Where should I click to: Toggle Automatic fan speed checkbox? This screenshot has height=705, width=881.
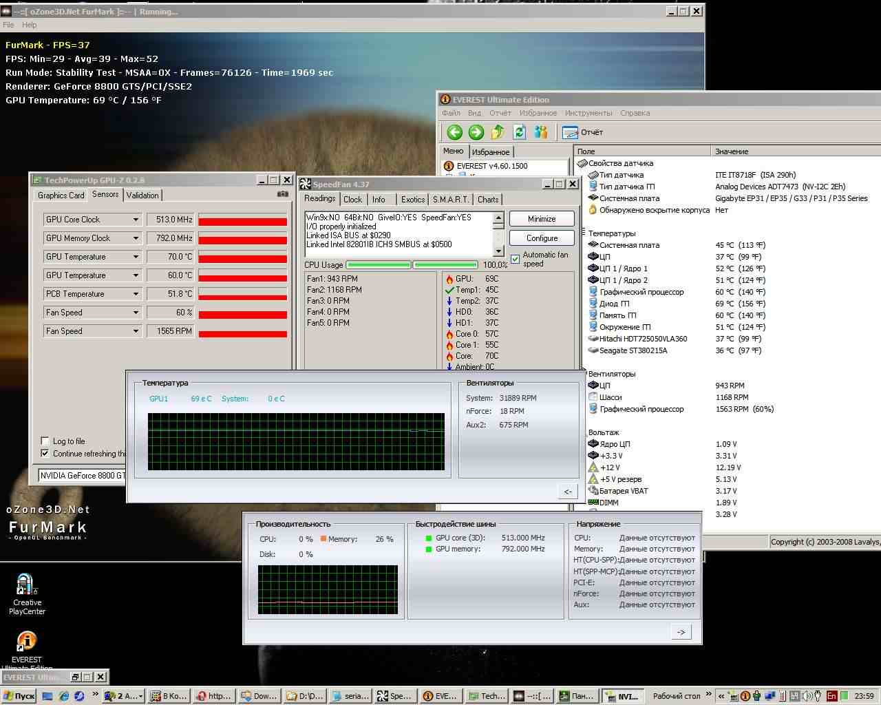(x=516, y=259)
